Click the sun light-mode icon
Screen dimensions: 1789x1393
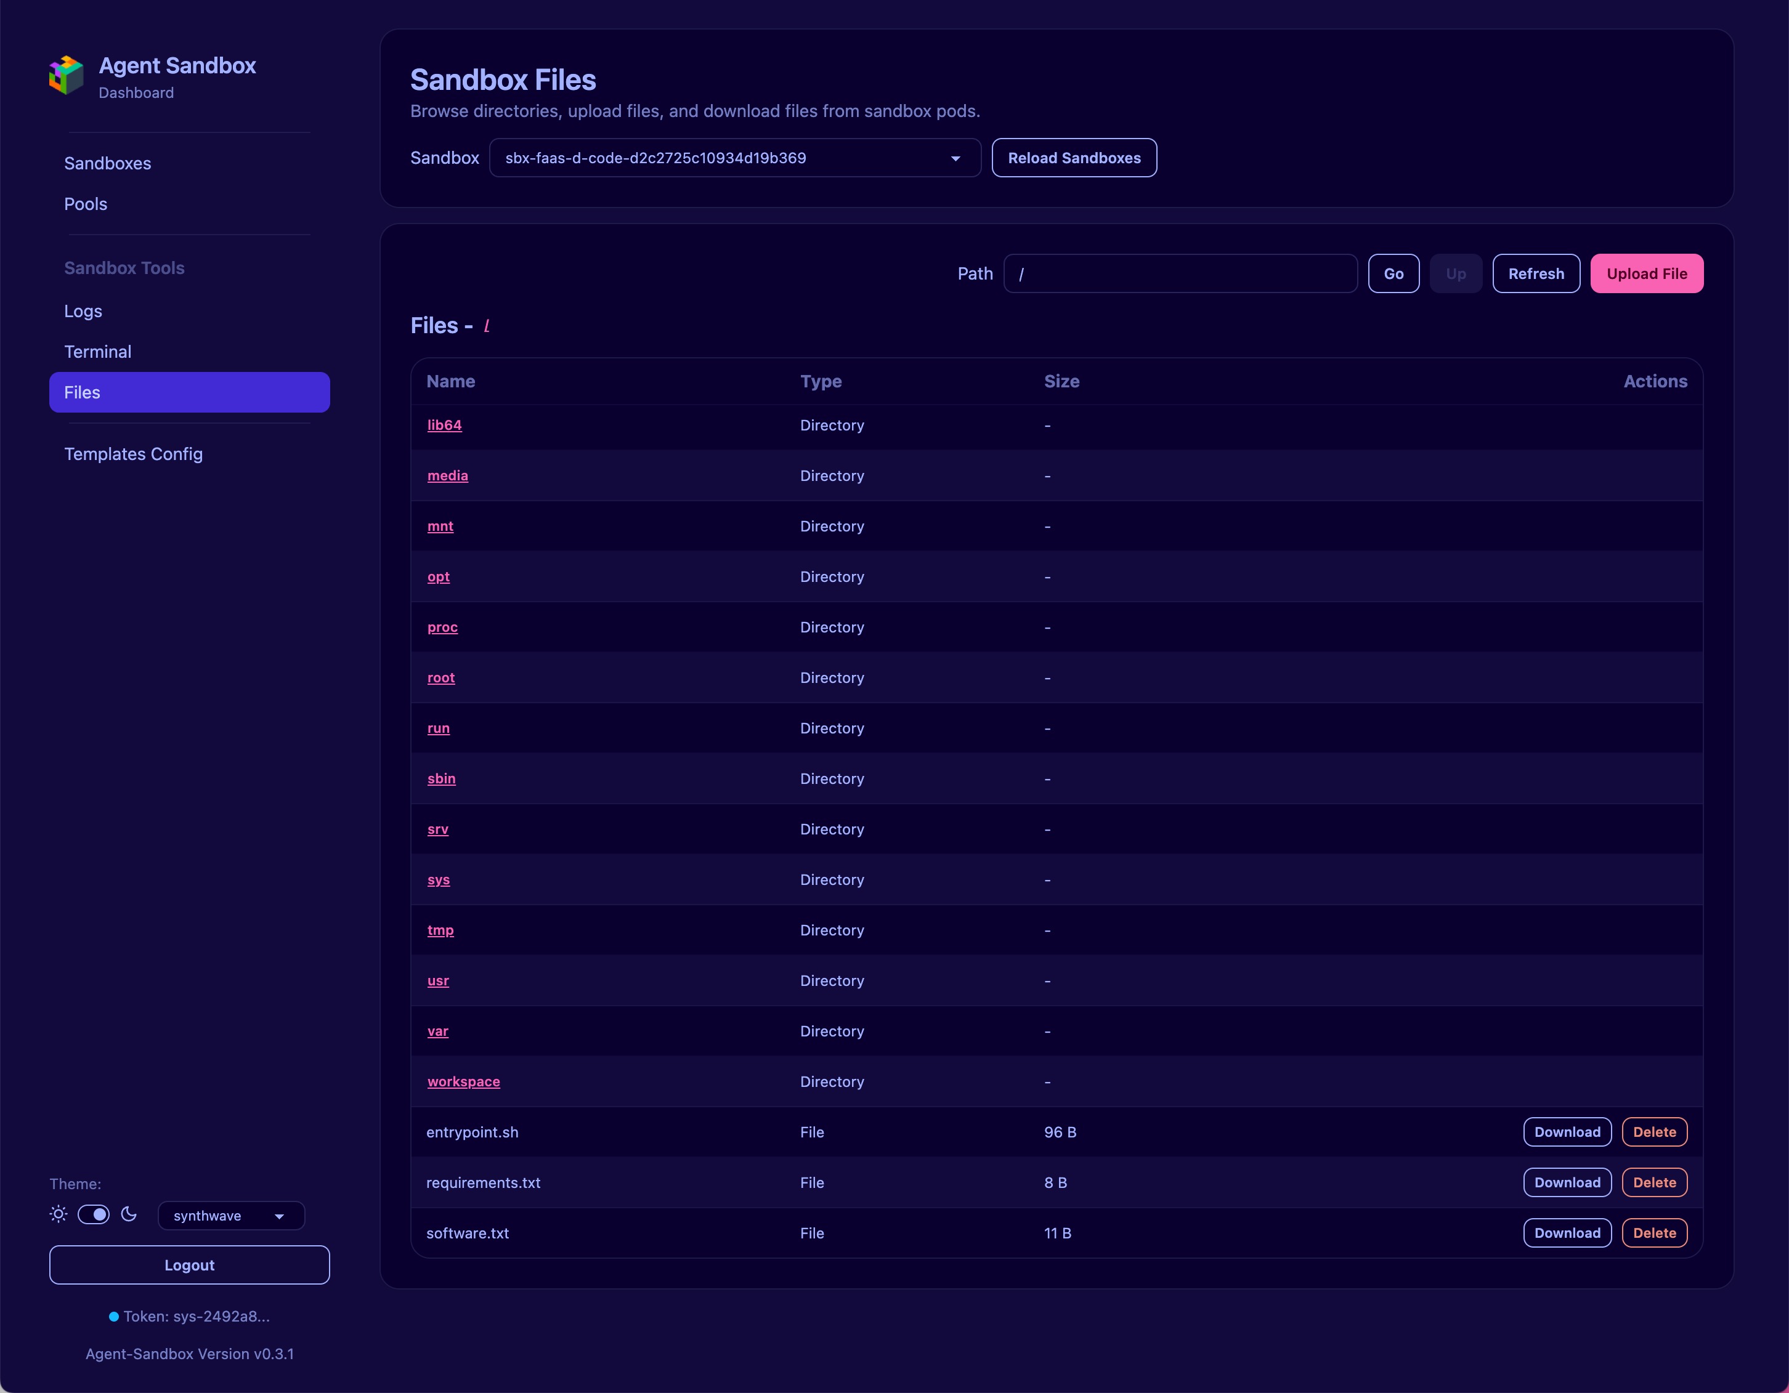(58, 1214)
